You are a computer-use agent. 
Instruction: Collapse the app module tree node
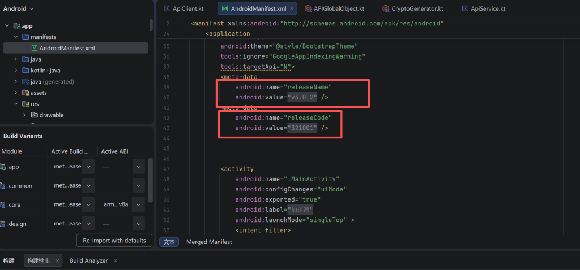(x=7, y=26)
